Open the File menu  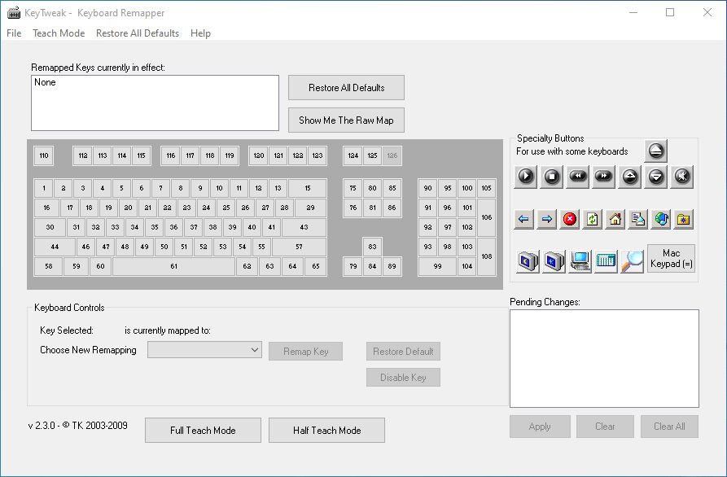click(14, 33)
